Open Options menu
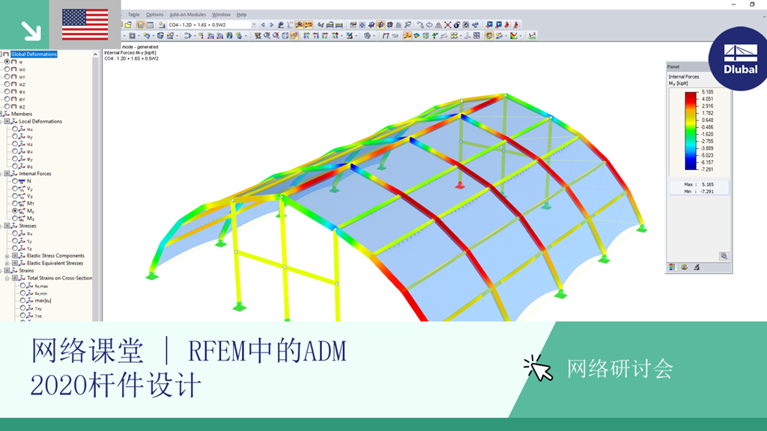767x431 pixels. tap(154, 15)
